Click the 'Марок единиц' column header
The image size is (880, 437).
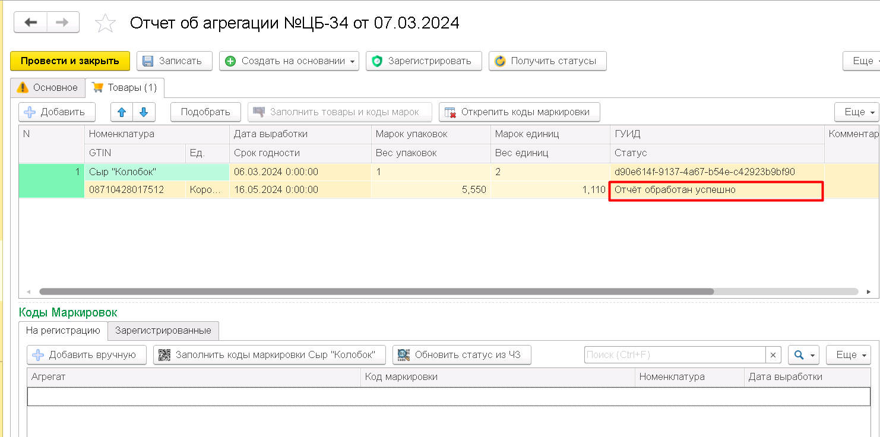(x=550, y=134)
